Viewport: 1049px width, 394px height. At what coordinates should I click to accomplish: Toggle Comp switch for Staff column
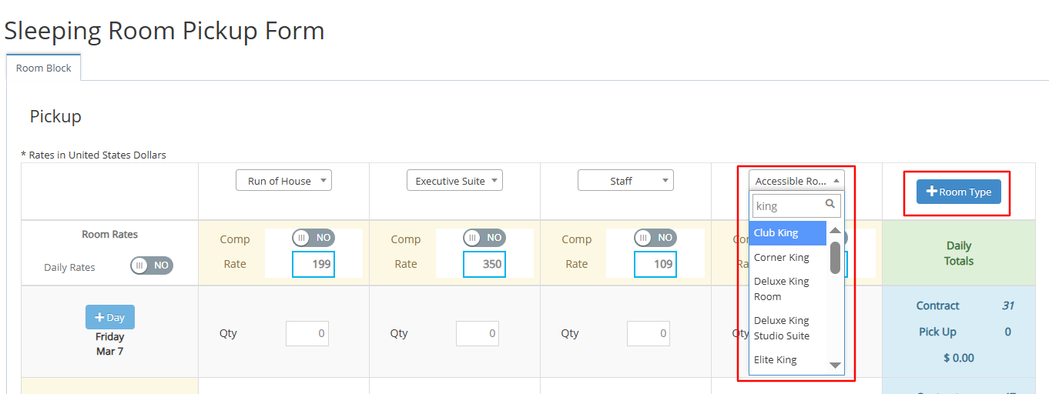[x=655, y=238]
